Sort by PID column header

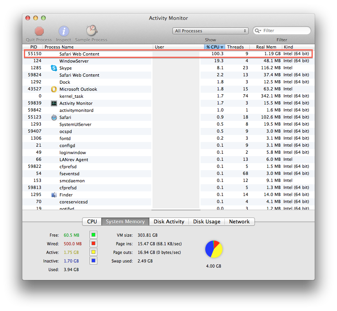34,47
